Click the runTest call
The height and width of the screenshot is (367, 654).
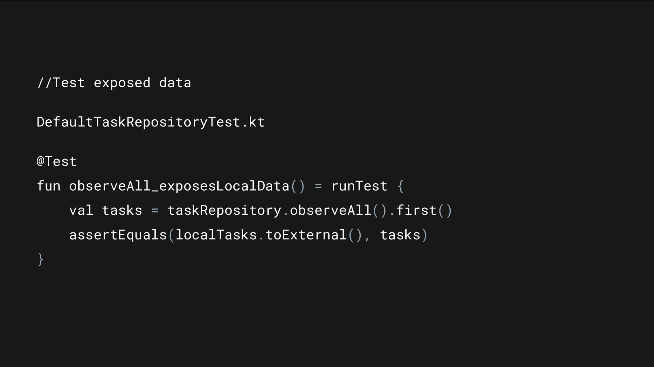click(x=359, y=186)
